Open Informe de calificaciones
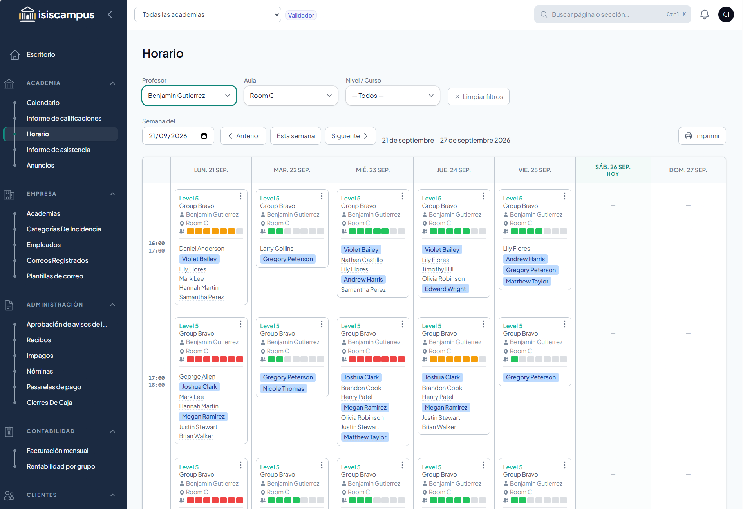The height and width of the screenshot is (509, 743). 64,118
